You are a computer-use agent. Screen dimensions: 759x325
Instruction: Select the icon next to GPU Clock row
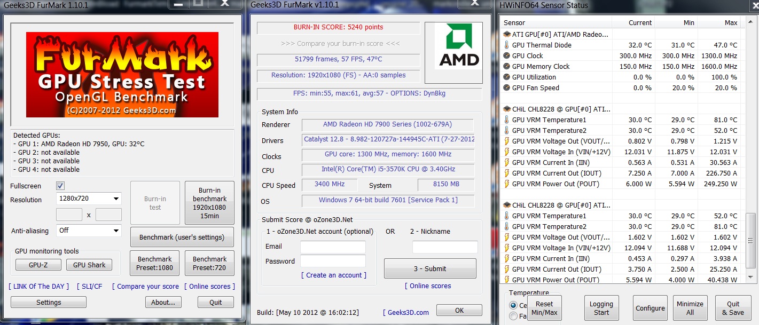[507, 56]
